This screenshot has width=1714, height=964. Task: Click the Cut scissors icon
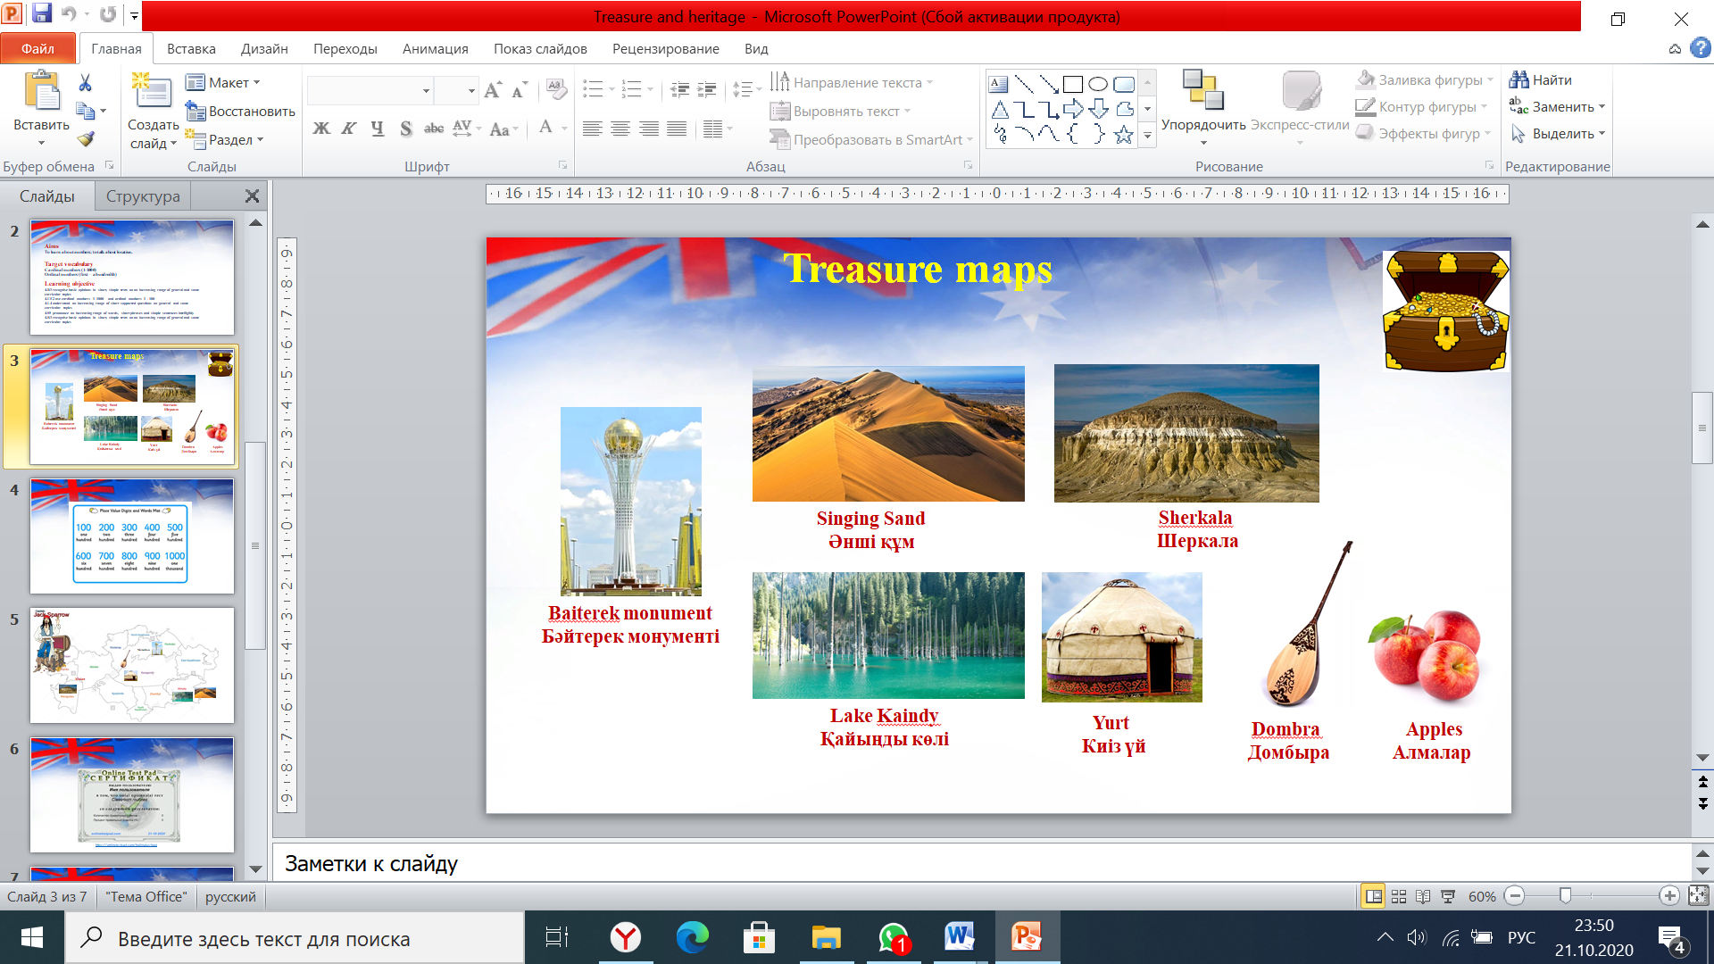pos(85,83)
